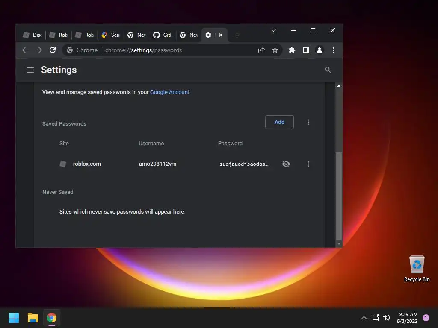Screen dimensions: 438x328
Task: Click the Chrome taskbar icon
Action: point(52,318)
